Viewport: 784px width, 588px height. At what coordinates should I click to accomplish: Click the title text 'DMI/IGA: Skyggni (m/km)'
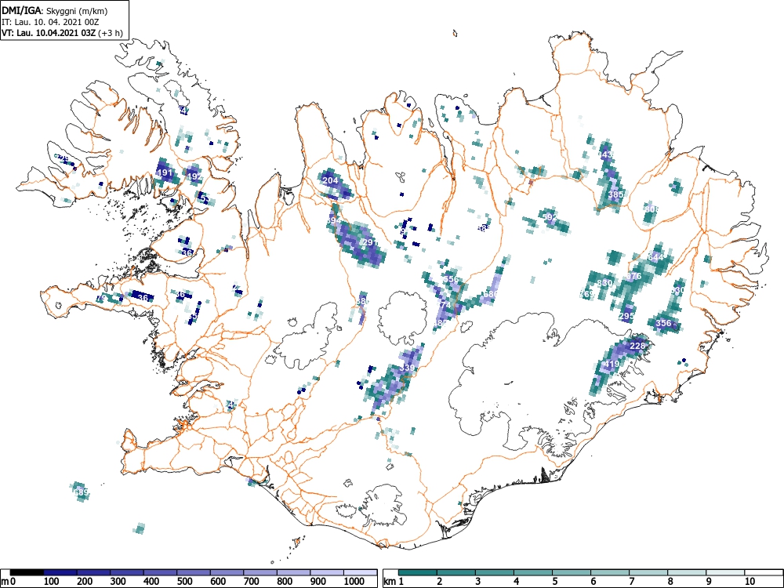[55, 10]
